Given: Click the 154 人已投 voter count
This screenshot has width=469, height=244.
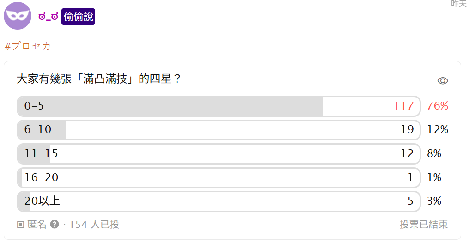Looking at the screenshot, I should coord(94,225).
